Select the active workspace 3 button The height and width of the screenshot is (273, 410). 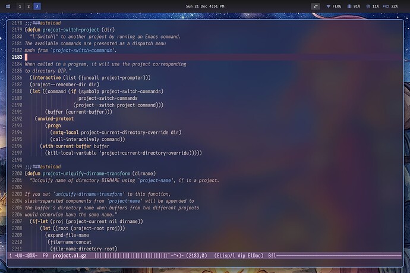pos(37,6)
